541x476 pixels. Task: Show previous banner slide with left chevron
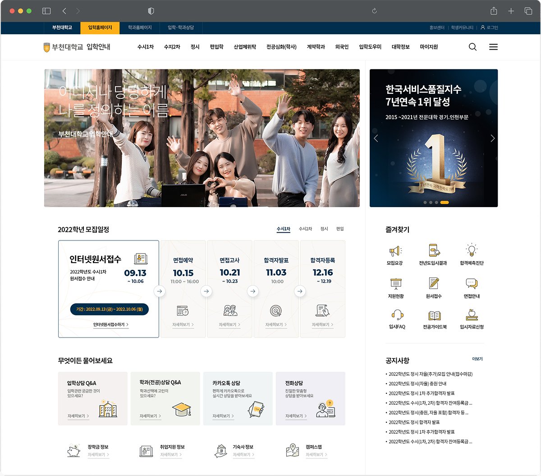(x=376, y=138)
